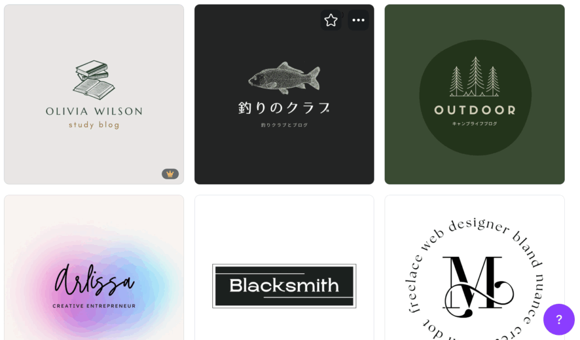The width and height of the screenshot is (580, 340).
Task: Click the carp fish illustration
Action: [284, 78]
